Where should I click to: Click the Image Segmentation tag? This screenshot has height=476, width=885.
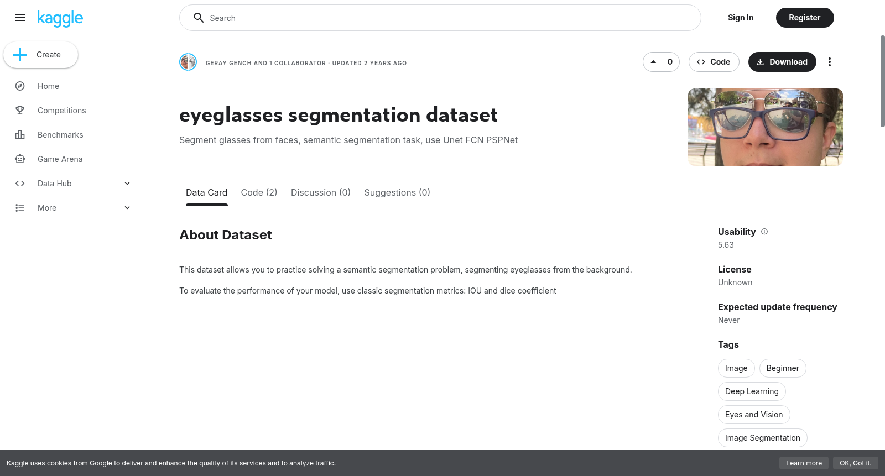[x=762, y=438]
